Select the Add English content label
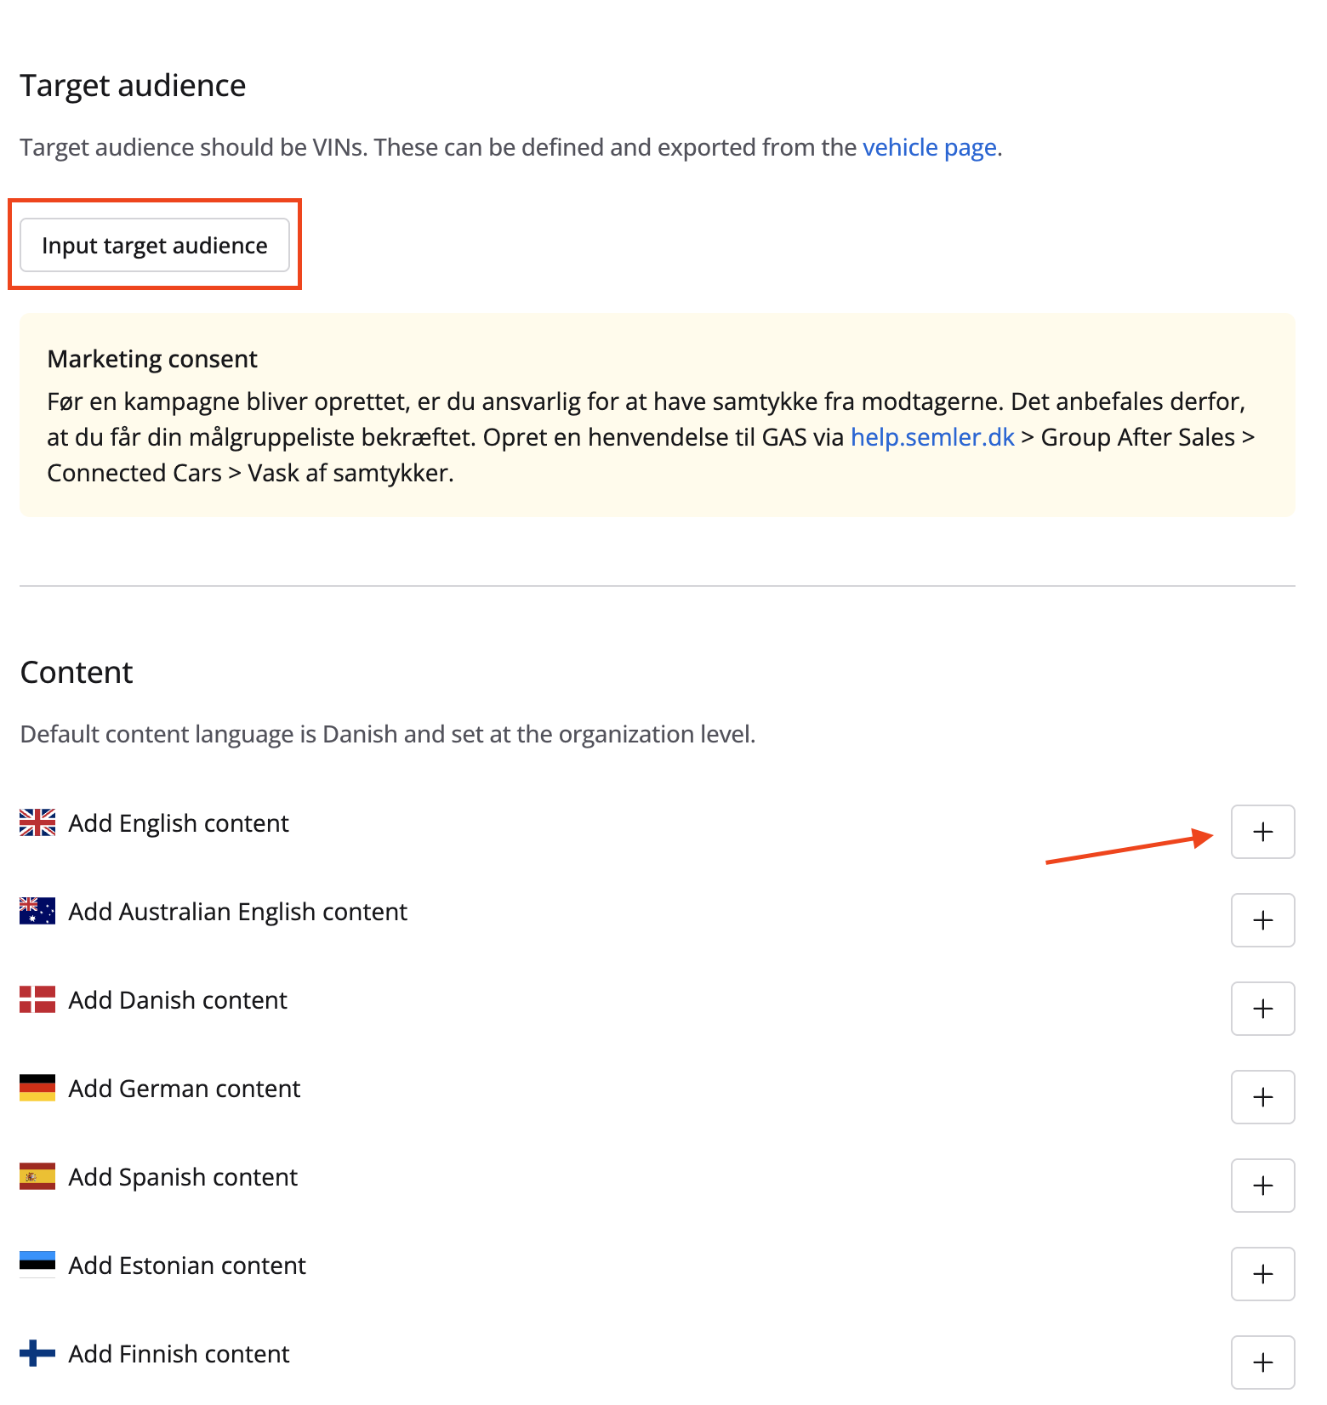 tap(178, 822)
